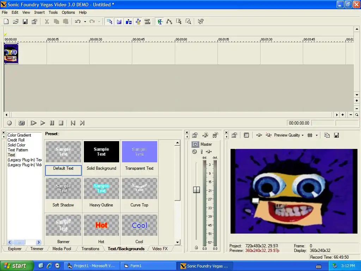Screen dimensions: 361x271
Task: Save preview snapshot to file
Action: point(336,135)
